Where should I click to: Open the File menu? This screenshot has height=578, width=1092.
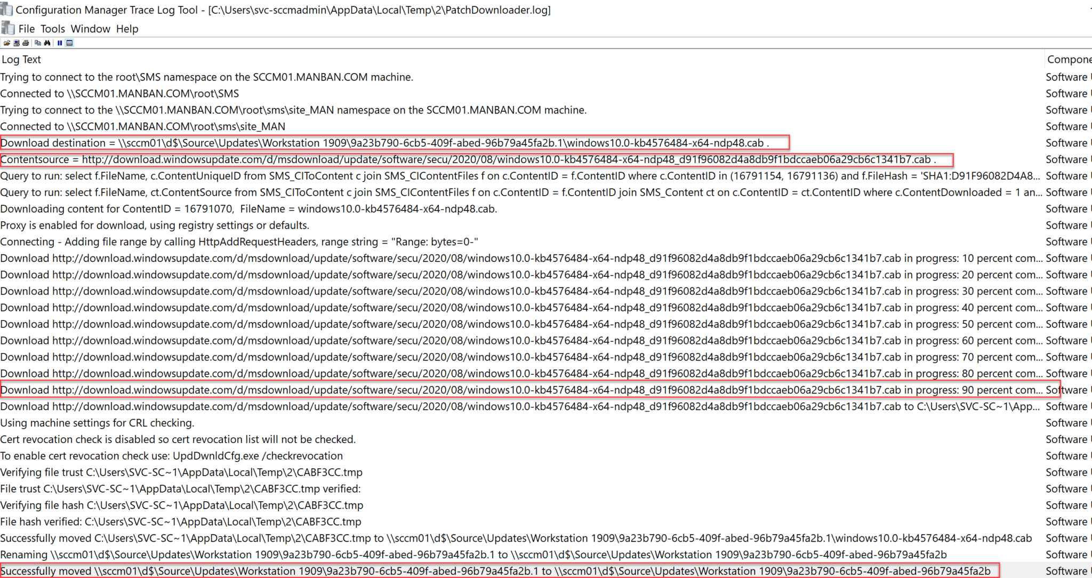(x=26, y=28)
